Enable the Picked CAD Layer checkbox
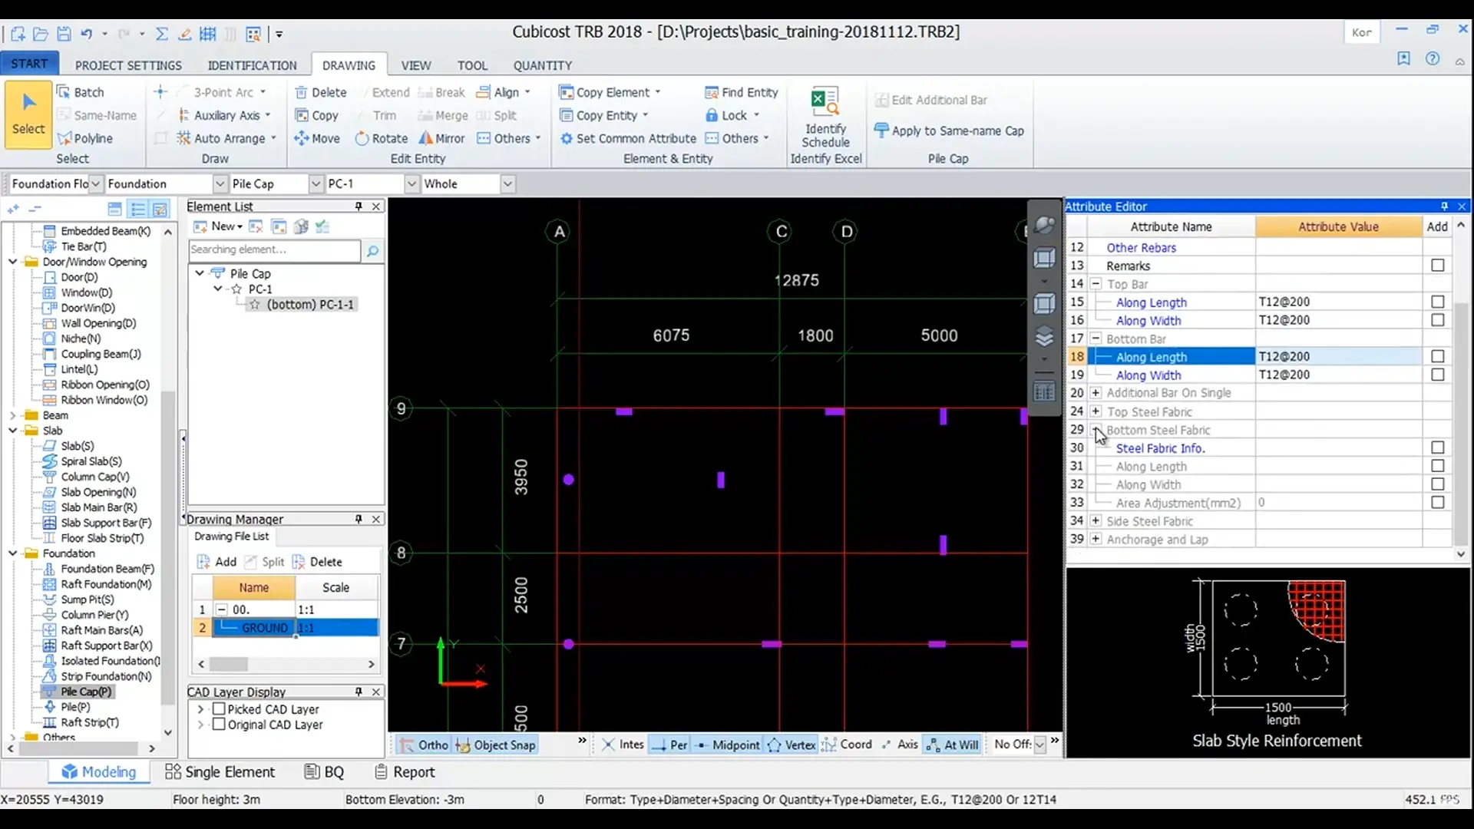1474x829 pixels. 219,709
